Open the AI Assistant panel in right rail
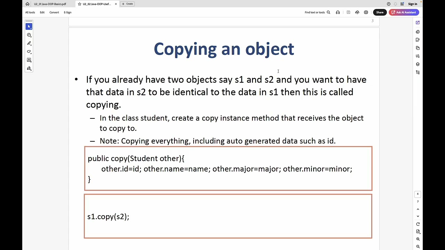Image resolution: width=445 pixels, height=250 pixels. pos(418,23)
